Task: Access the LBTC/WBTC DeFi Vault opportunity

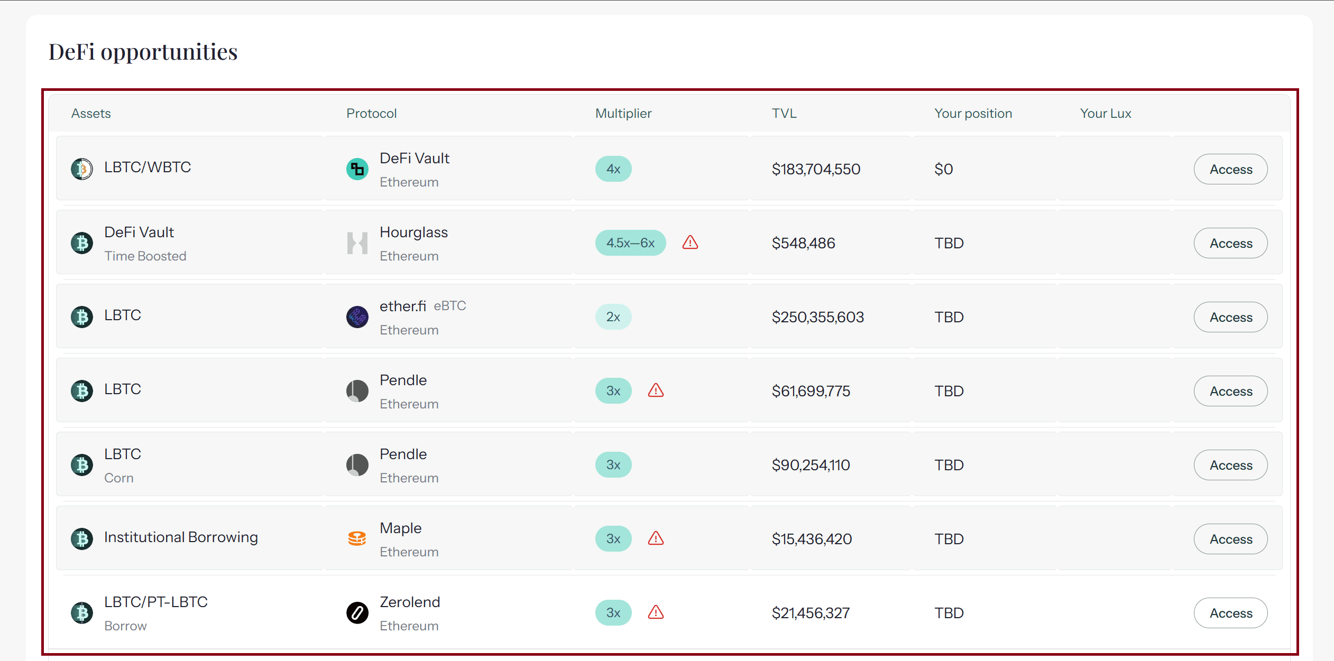Action: click(x=1230, y=169)
